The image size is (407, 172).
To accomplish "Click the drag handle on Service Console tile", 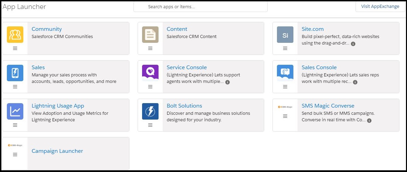I will pyautogui.click(x=150, y=87).
